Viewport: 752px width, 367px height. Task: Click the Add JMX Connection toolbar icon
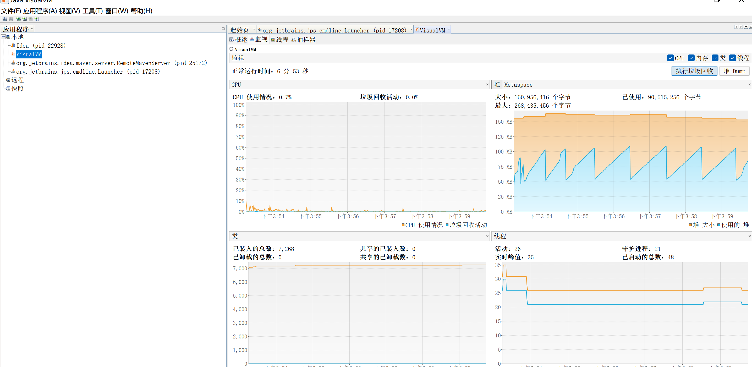pos(25,19)
